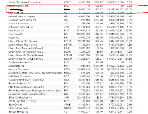Select the PNC ticker symbol

[x=67, y=87]
